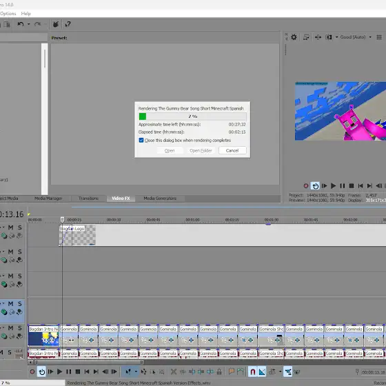Open Project Video Properties gear in preview

click(x=294, y=37)
